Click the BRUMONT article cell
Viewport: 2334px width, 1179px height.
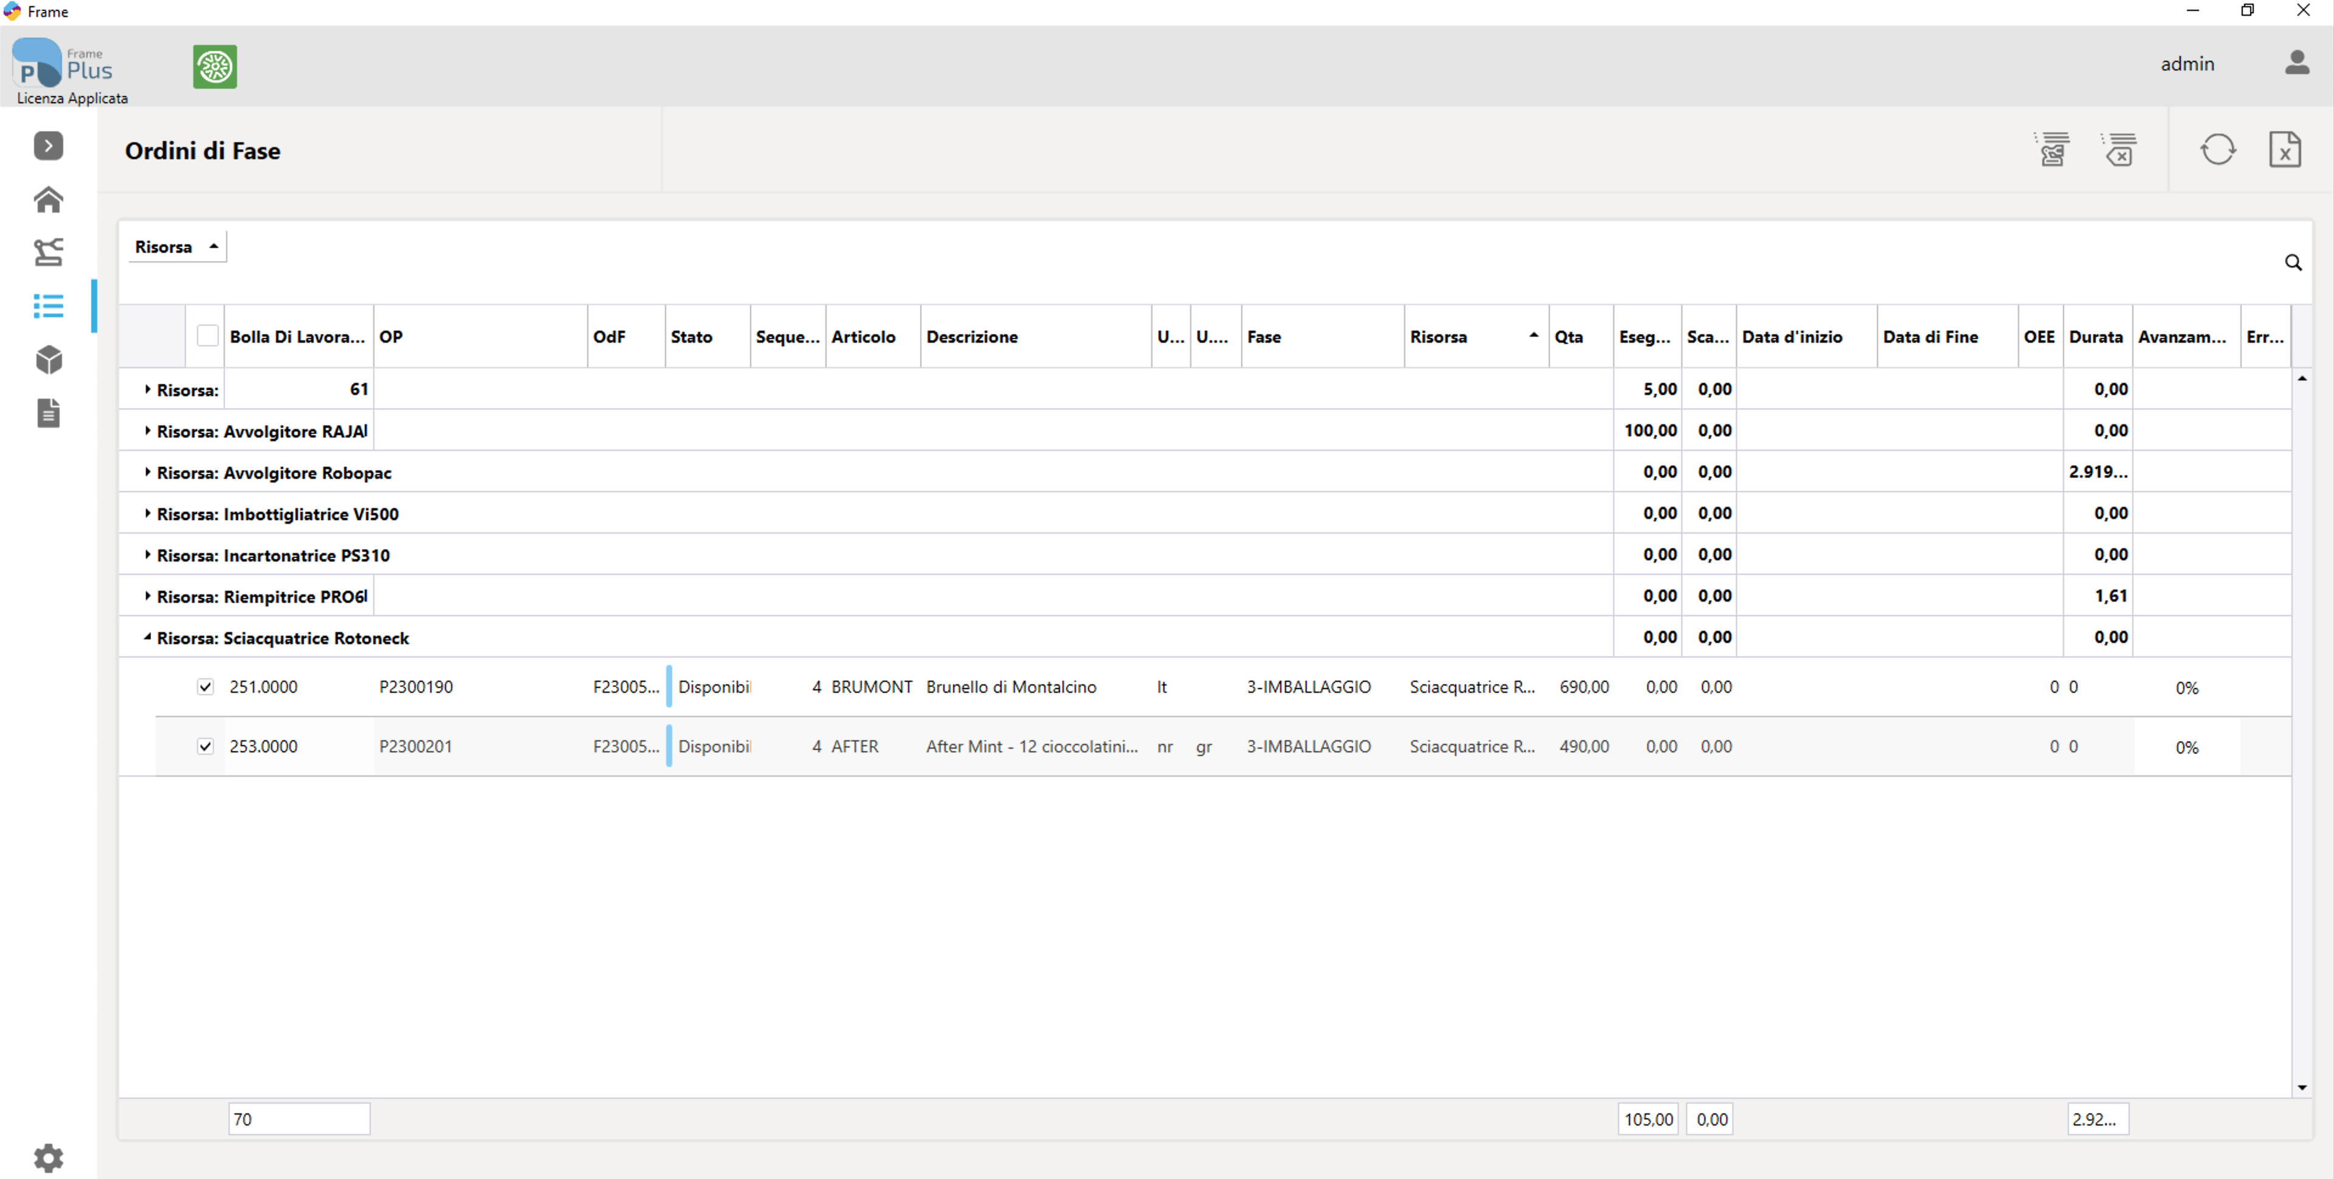pos(872,687)
